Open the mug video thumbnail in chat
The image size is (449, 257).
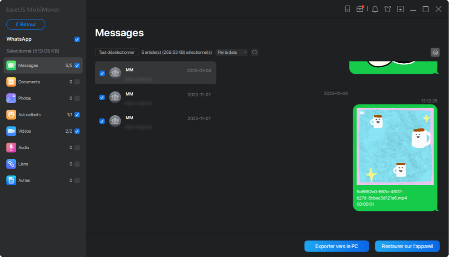tap(395, 146)
